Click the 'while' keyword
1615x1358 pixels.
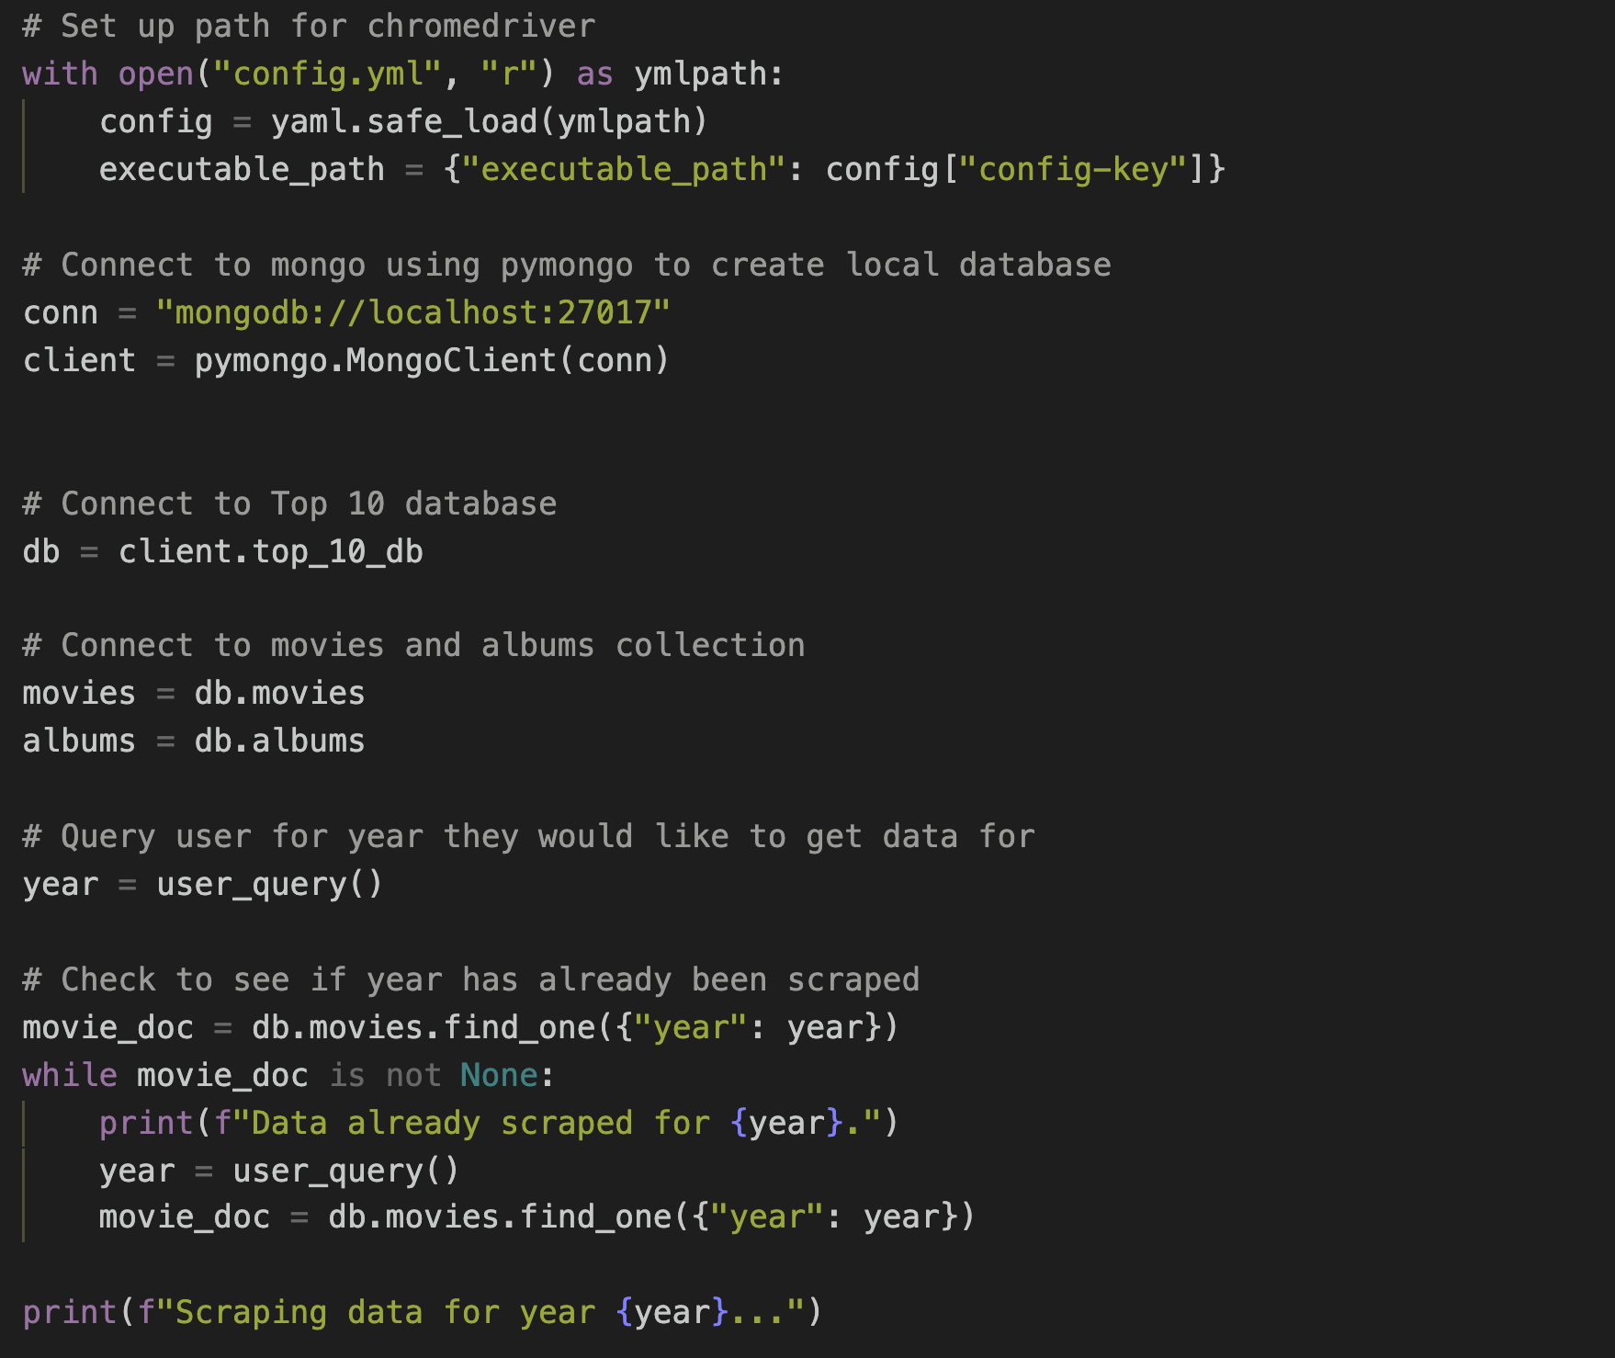pos(70,1075)
